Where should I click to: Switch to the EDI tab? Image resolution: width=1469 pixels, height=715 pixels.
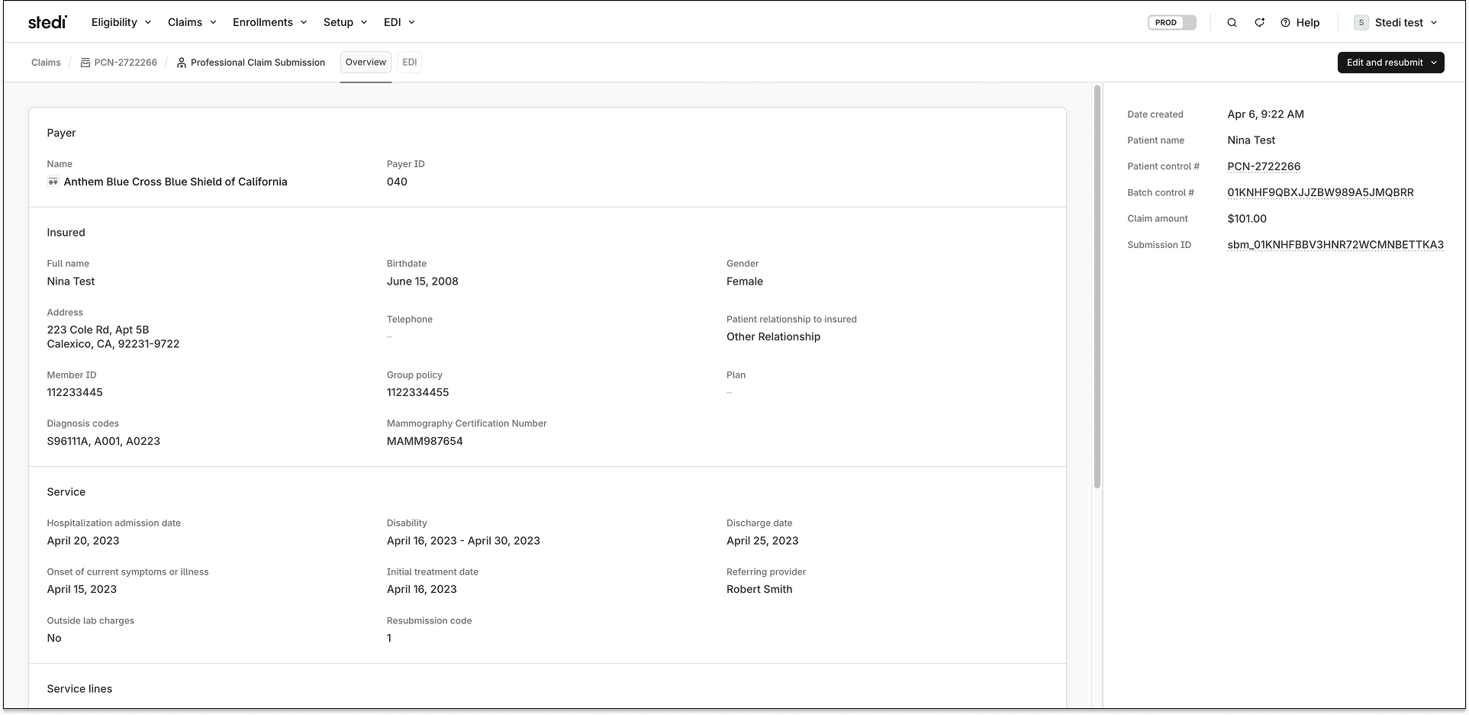(x=409, y=62)
